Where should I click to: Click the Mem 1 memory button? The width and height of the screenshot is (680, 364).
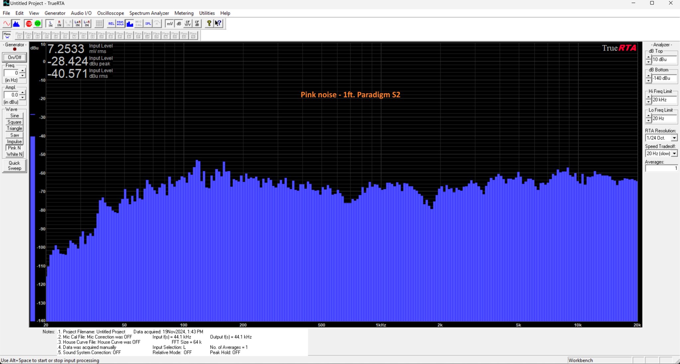click(x=19, y=35)
